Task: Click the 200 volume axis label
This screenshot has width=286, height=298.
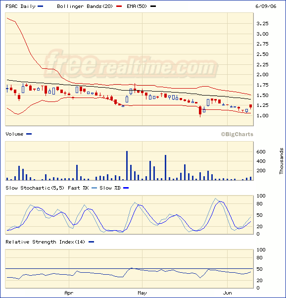Action: coord(261,170)
